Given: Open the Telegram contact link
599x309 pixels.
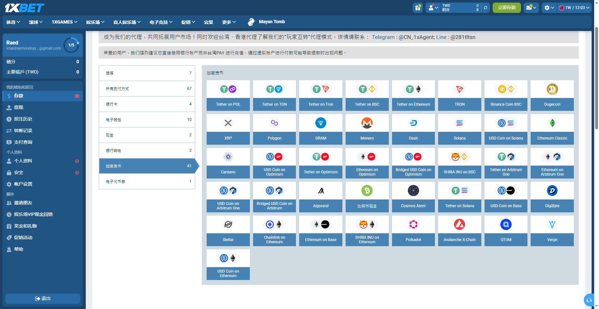Looking at the screenshot, I should 383,37.
